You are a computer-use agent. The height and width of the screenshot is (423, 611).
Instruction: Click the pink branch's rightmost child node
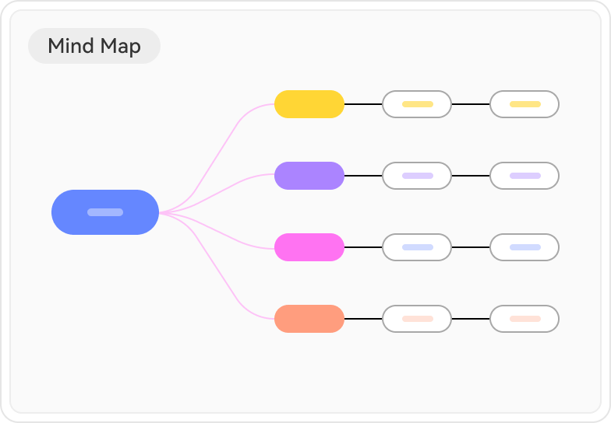coord(524,247)
